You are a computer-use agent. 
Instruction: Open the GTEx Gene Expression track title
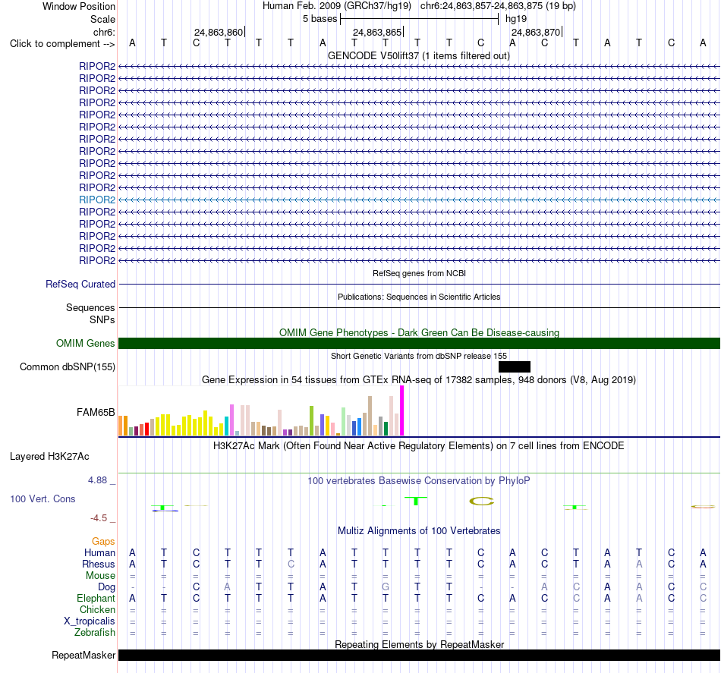point(419,379)
